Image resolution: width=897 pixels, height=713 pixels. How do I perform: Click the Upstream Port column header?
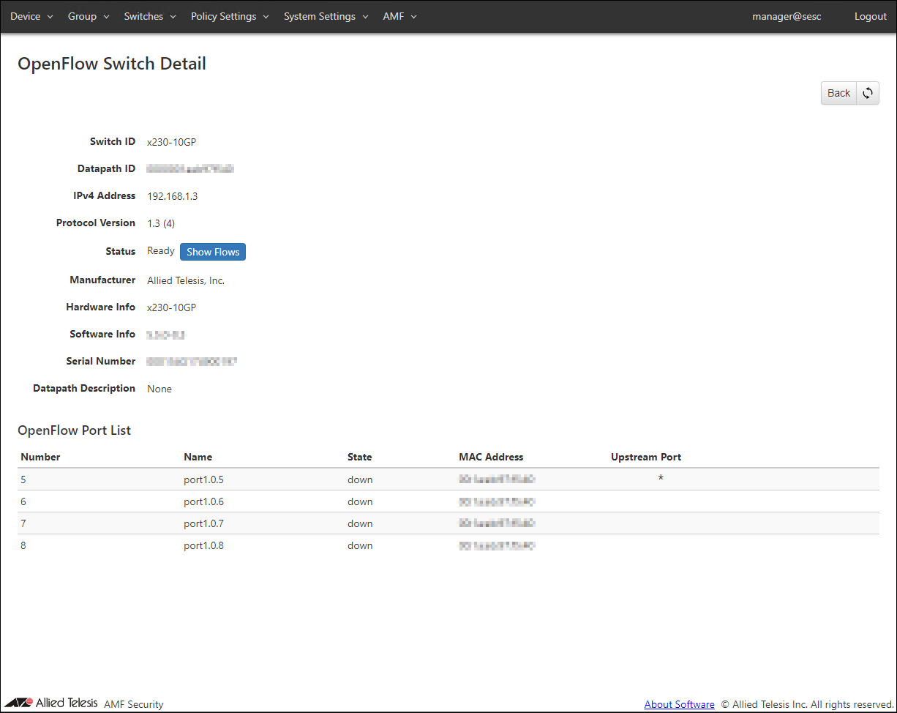coord(645,457)
